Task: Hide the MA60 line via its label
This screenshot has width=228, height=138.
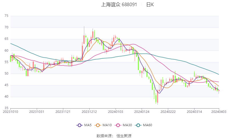Action: (x=148, y=125)
